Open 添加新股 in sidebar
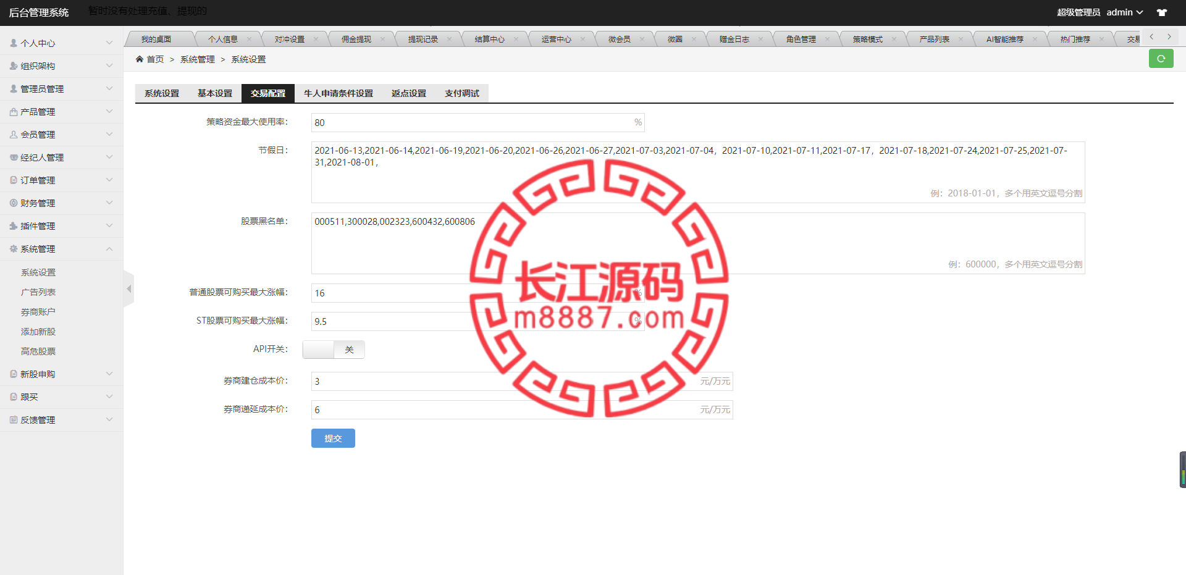 [x=38, y=332]
